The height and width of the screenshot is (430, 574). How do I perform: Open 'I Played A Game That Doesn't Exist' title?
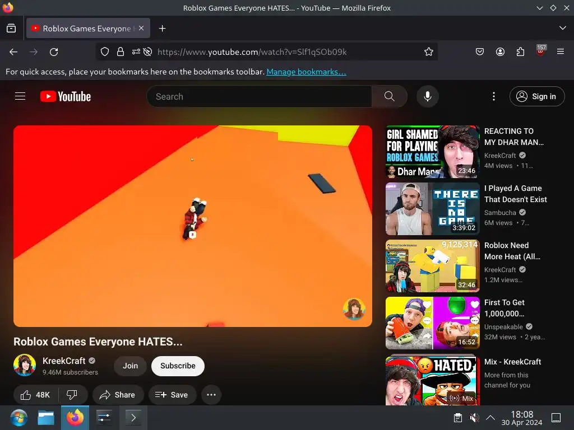click(516, 194)
